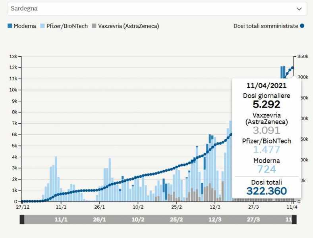Screen dimensions: 313x238
Task: Toggle Vaxzevria (AstraZeneca) legend square
Action: click(94, 26)
